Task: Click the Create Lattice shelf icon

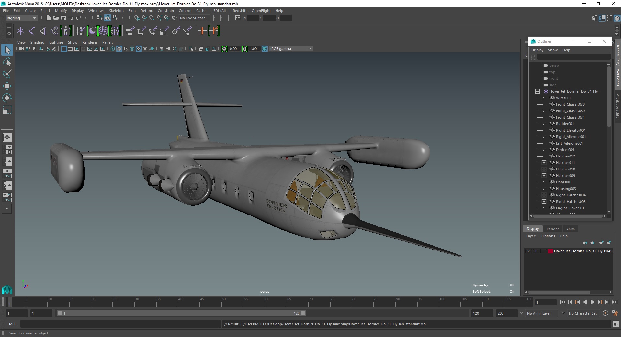Action: (x=103, y=31)
